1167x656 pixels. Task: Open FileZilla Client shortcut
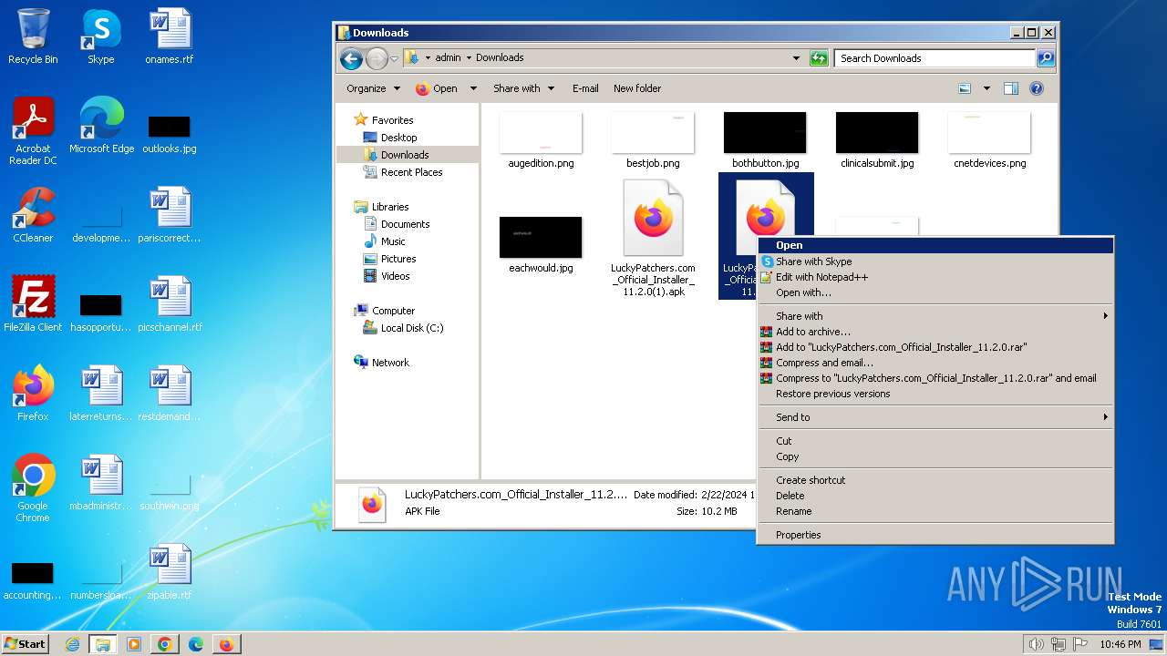(x=33, y=303)
